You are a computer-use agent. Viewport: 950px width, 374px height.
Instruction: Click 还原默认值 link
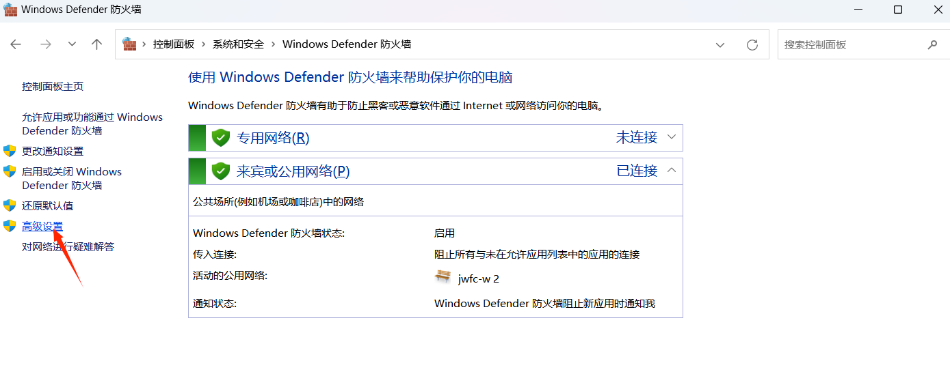(x=48, y=206)
